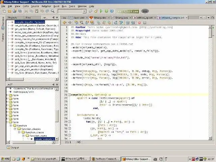Click the blue Attach Debugger icon
The width and height of the screenshot is (216, 162).
(112, 11)
